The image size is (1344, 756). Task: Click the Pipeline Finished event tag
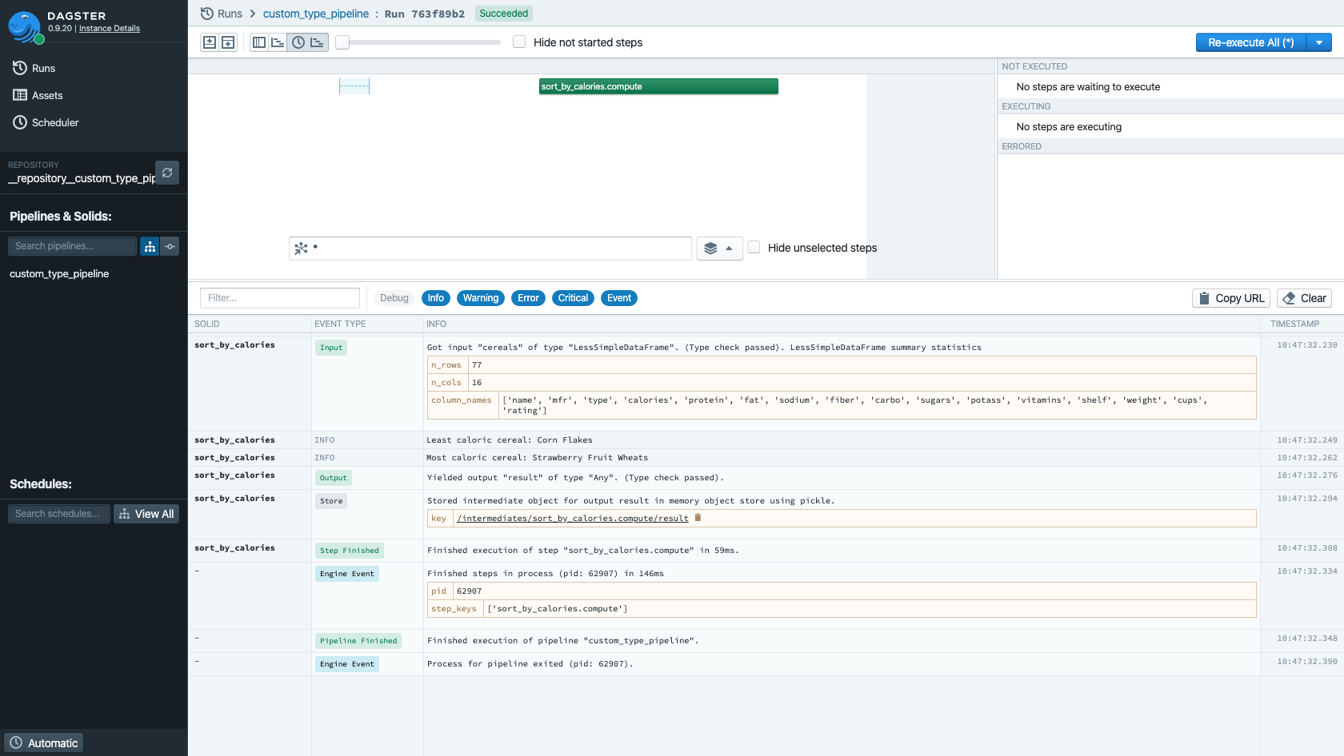pos(358,641)
